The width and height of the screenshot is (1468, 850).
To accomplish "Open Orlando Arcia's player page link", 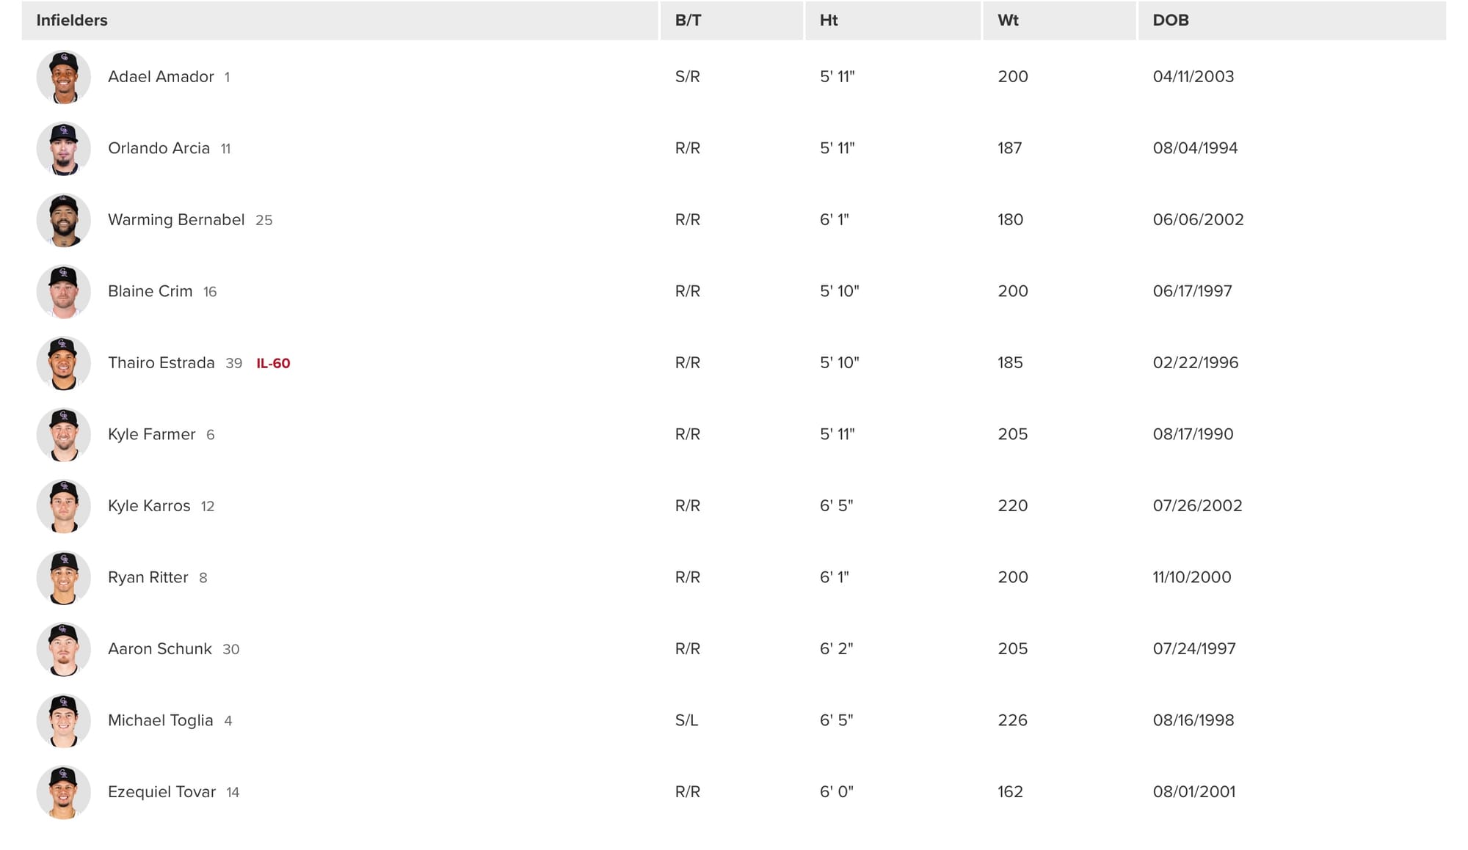I will 159,148.
